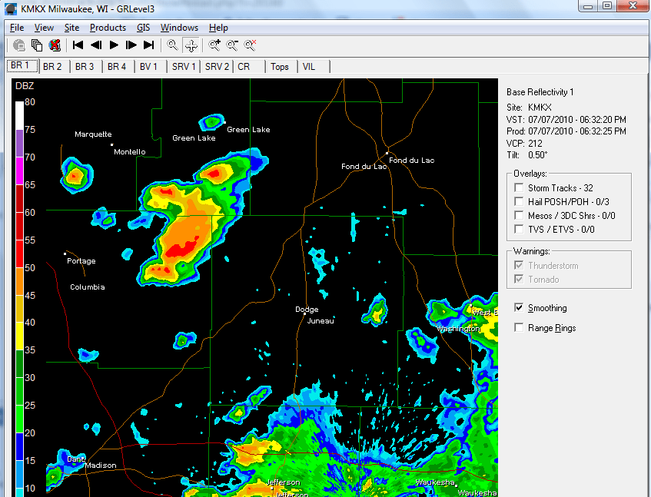Jump to last frame of loop
The height and width of the screenshot is (497, 651).
148,45
